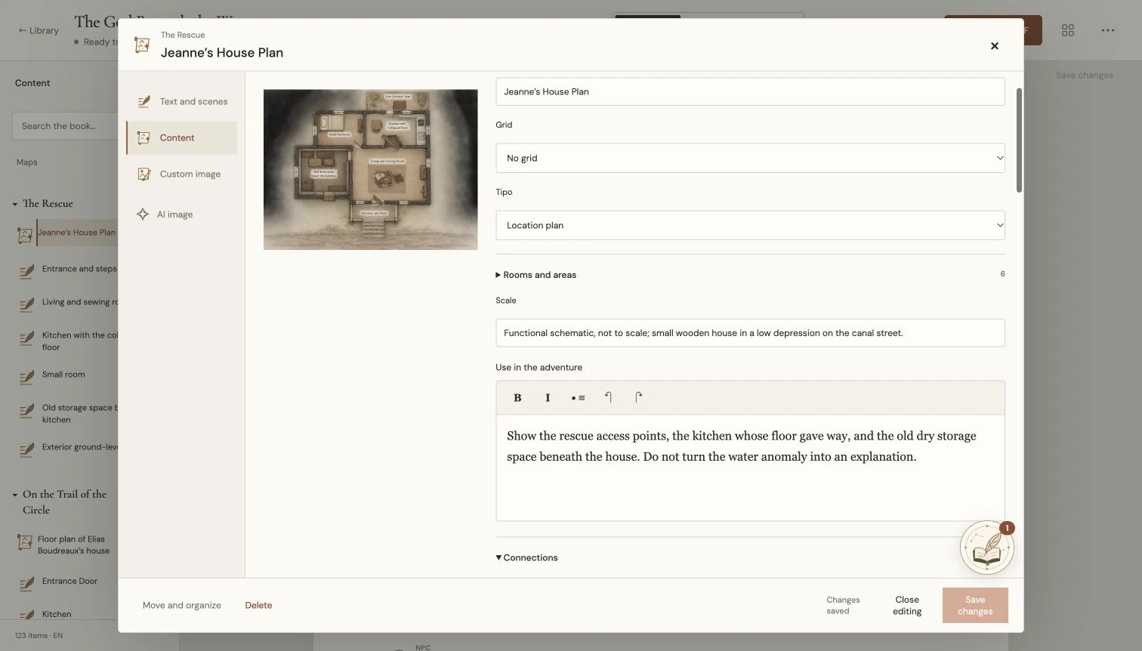Click the map icon beside dialog title
Image resolution: width=1142 pixels, height=651 pixels.
click(x=142, y=45)
